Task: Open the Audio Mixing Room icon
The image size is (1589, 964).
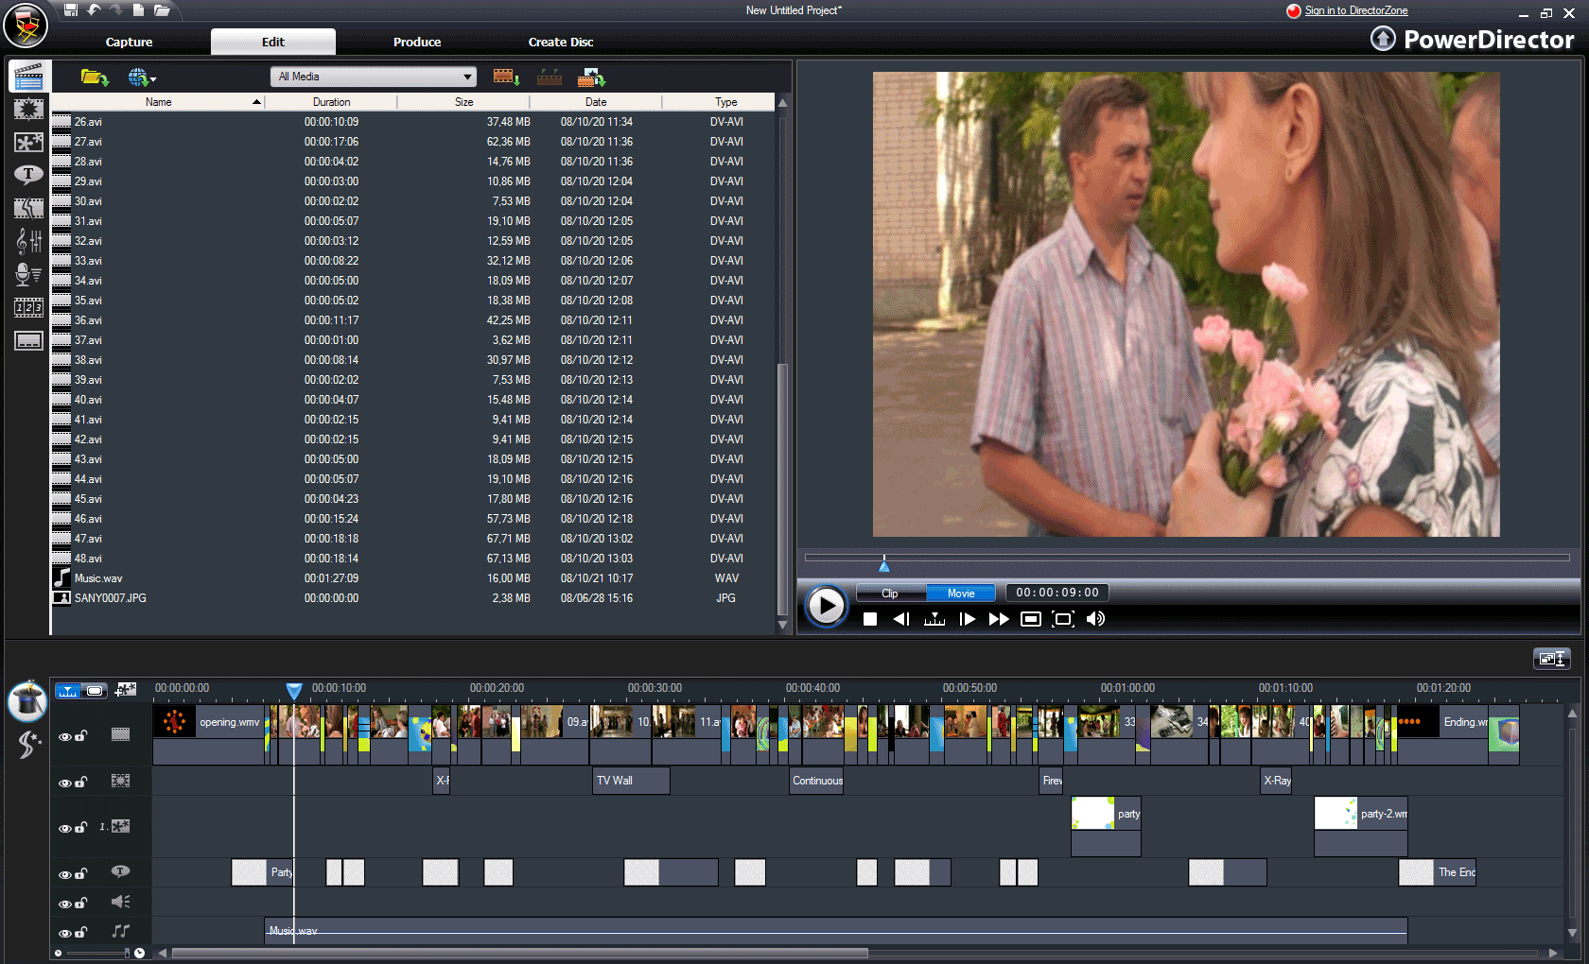Action: [x=28, y=242]
